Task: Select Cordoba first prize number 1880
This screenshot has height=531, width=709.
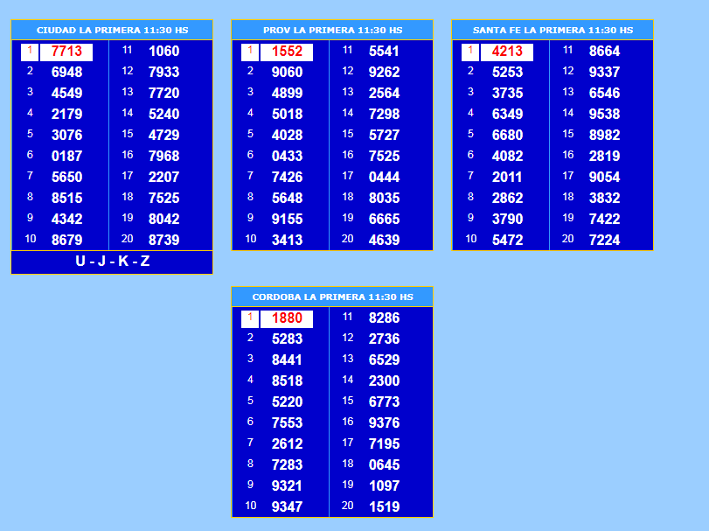Action: [287, 318]
